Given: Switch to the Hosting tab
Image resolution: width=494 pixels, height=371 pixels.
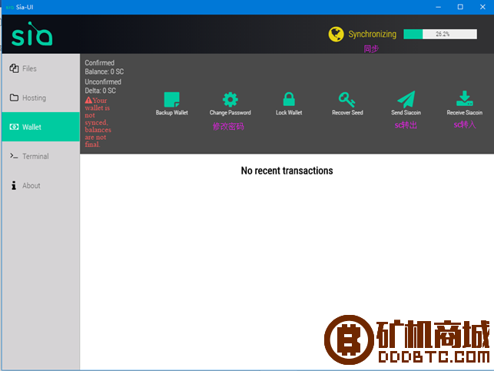Looking at the screenshot, I should tap(41, 98).
